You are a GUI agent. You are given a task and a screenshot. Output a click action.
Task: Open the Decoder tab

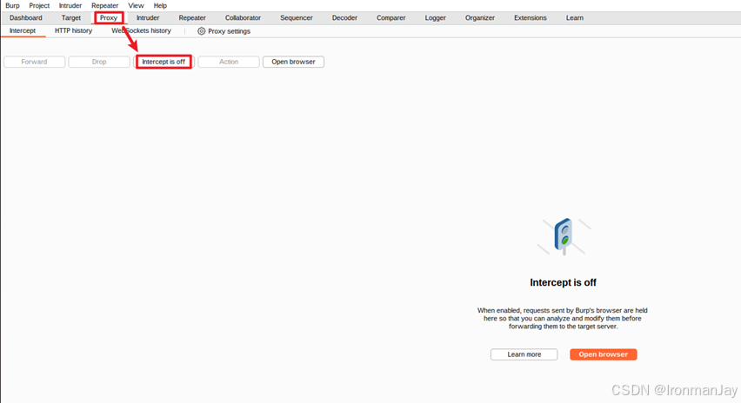point(344,18)
